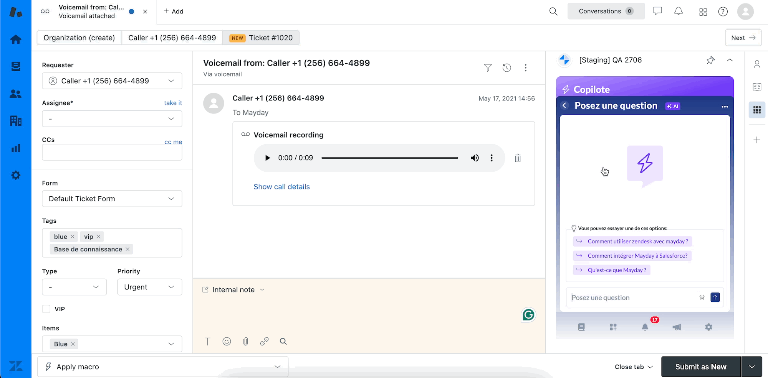Click the Show call details link
Image resolution: width=768 pixels, height=378 pixels.
coord(281,187)
